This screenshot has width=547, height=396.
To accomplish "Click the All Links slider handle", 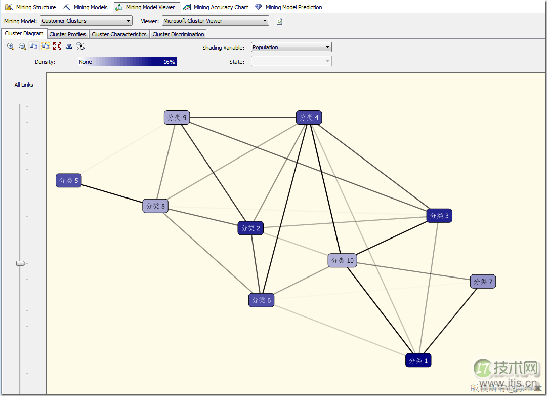I will coord(21,263).
